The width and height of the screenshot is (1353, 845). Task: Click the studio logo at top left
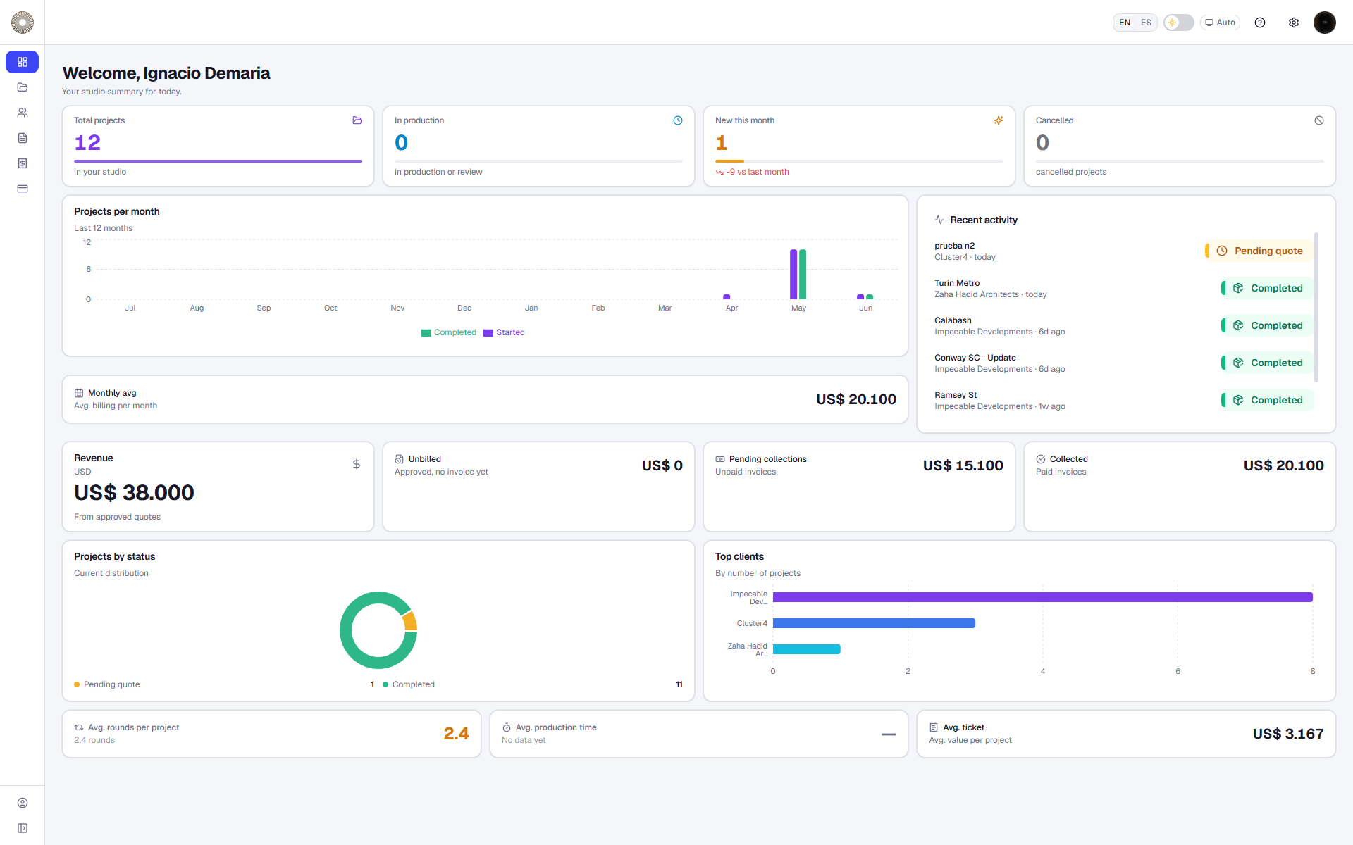click(23, 23)
